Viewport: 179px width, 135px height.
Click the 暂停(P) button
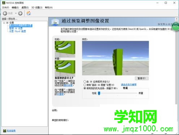tap(142, 78)
